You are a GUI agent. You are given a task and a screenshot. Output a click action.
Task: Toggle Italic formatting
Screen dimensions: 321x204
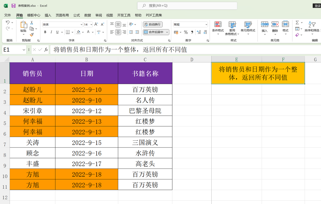coord(51,32)
